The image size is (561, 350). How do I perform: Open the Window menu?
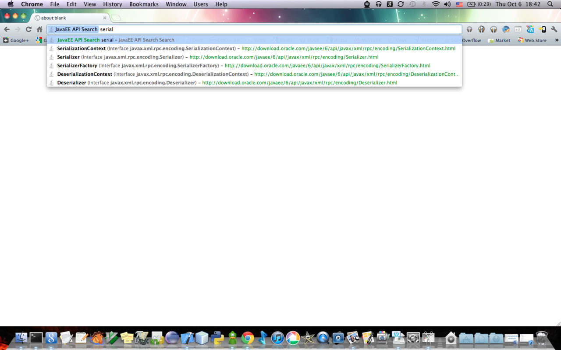click(x=176, y=4)
